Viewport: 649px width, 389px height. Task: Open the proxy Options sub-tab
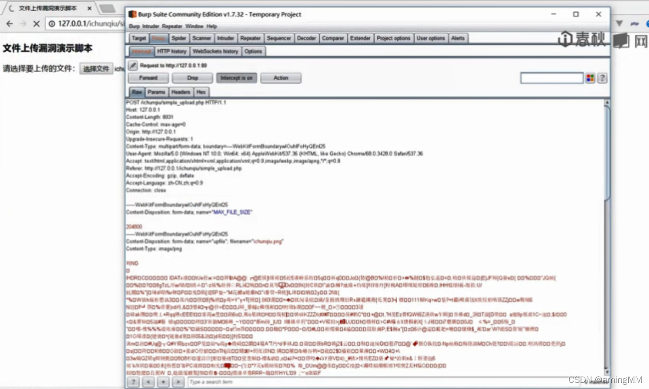[253, 51]
